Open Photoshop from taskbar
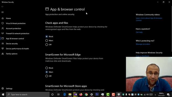172x97 pixels. (97, 95)
